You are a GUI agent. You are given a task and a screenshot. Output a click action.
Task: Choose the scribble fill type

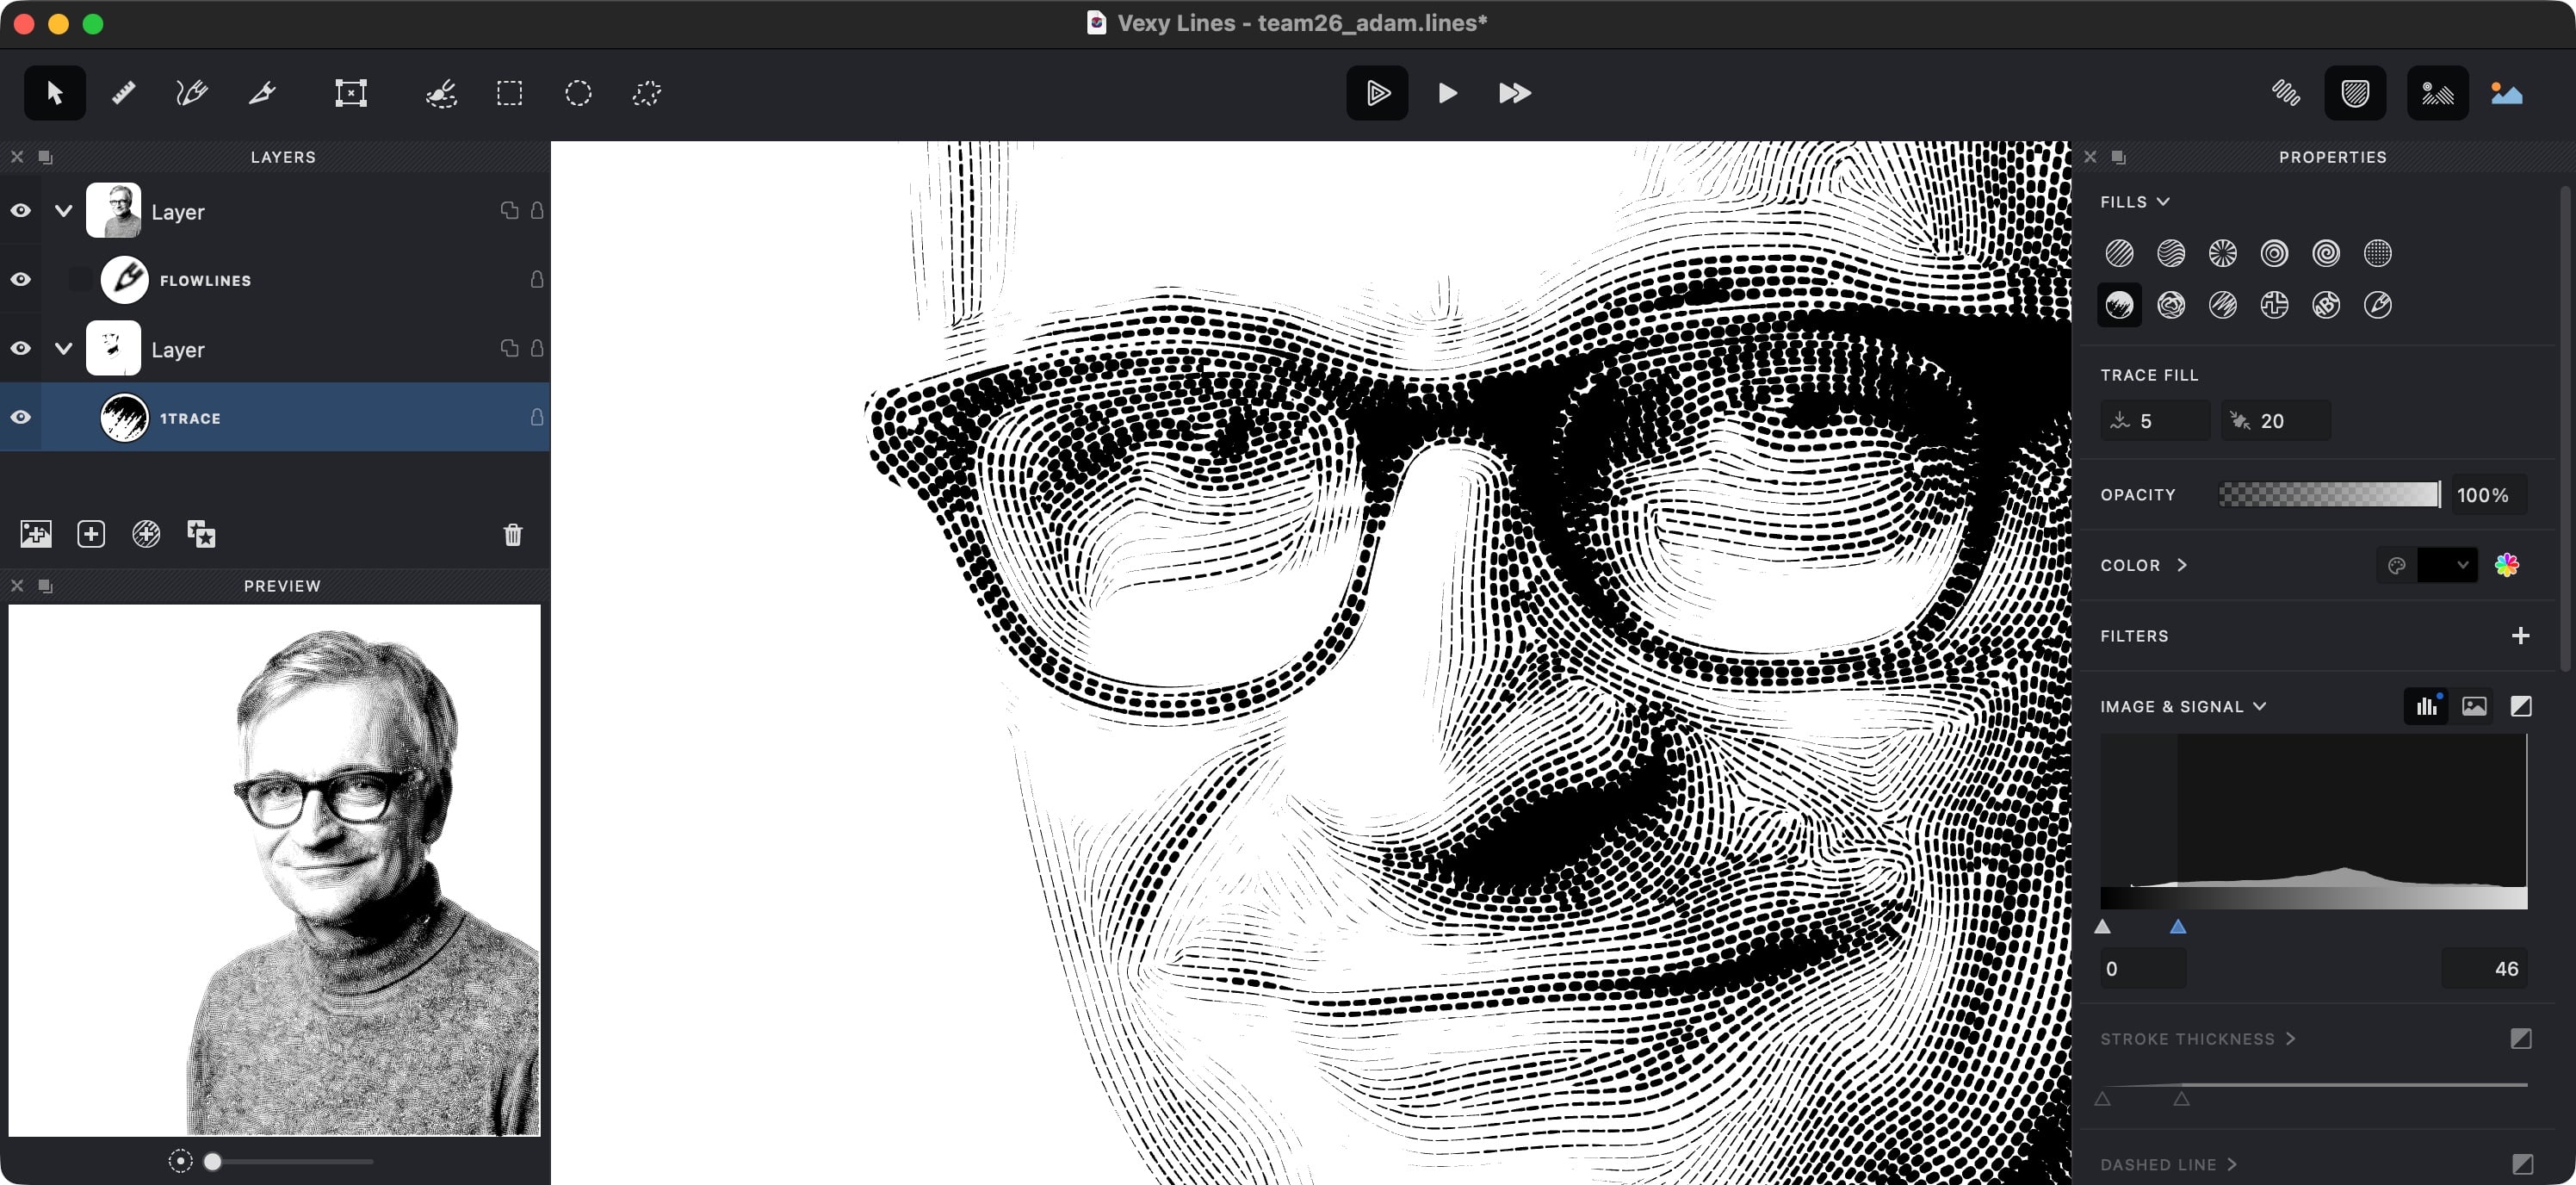coord(2171,305)
